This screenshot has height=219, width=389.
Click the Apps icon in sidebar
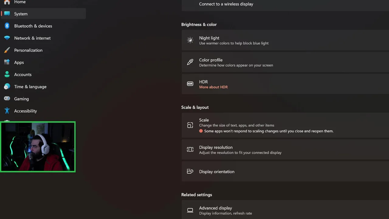7,62
